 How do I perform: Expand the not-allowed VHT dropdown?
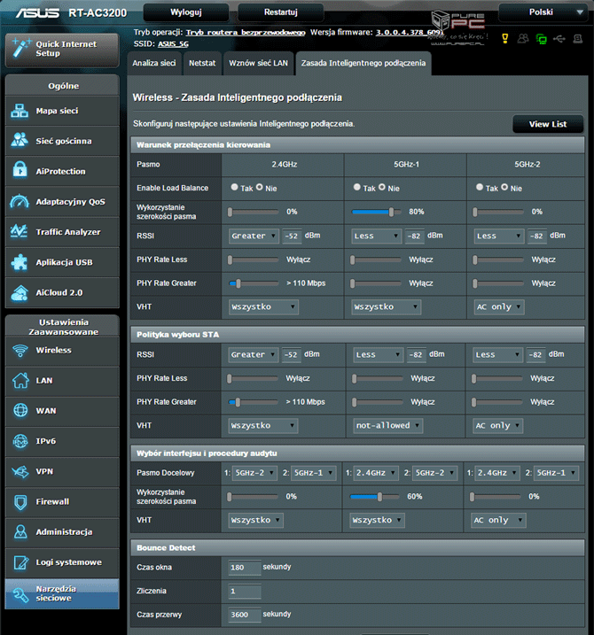click(x=386, y=426)
